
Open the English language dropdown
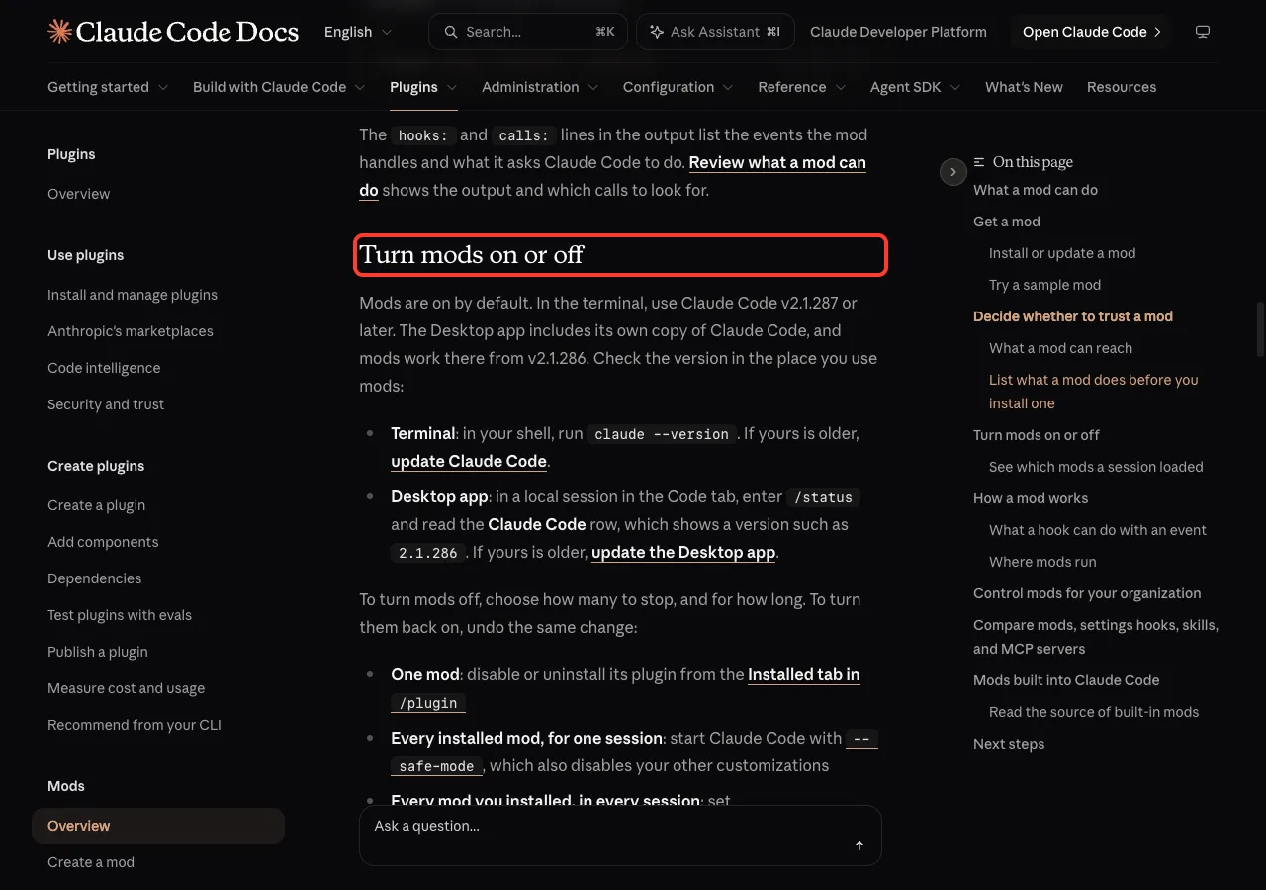pos(358,32)
